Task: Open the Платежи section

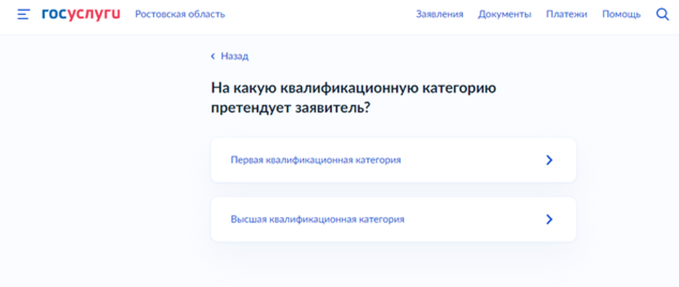Action: coord(566,14)
